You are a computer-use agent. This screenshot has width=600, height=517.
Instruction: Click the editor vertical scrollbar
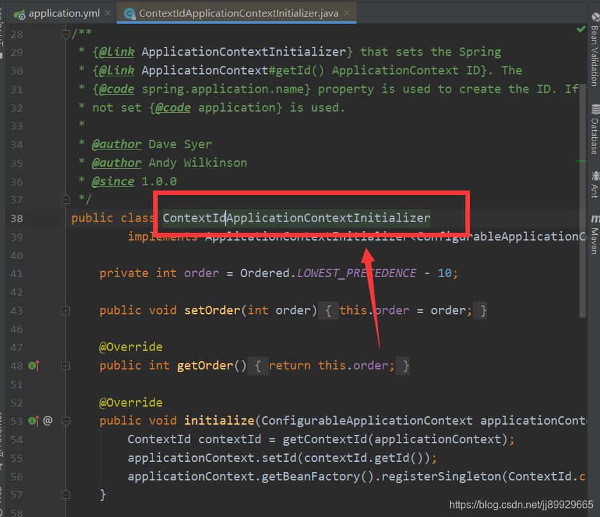(x=583, y=201)
